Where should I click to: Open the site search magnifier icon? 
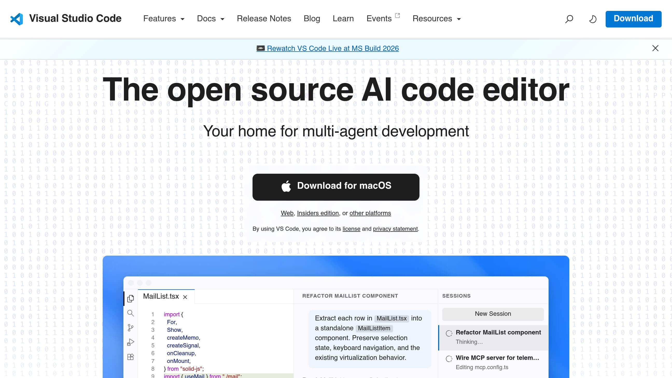click(x=569, y=19)
